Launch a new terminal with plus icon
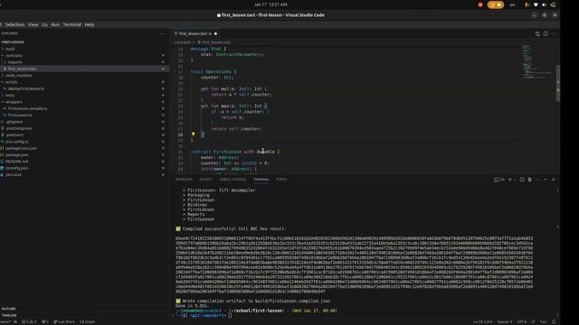 [510, 180]
